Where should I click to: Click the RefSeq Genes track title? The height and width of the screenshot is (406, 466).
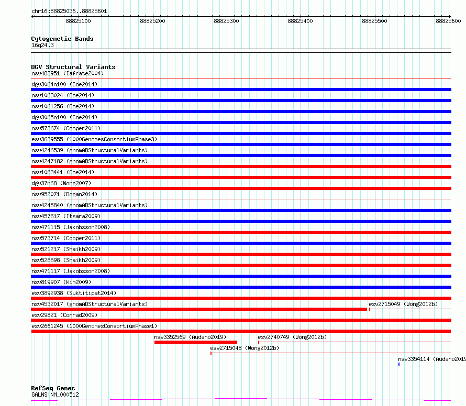pyautogui.click(x=53, y=388)
